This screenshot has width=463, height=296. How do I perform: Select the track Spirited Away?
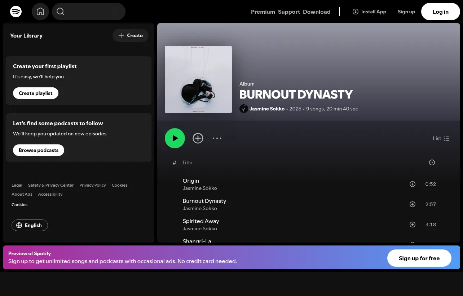201,221
